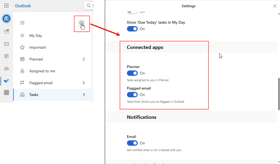Close the Settings panel

tap(275, 6)
